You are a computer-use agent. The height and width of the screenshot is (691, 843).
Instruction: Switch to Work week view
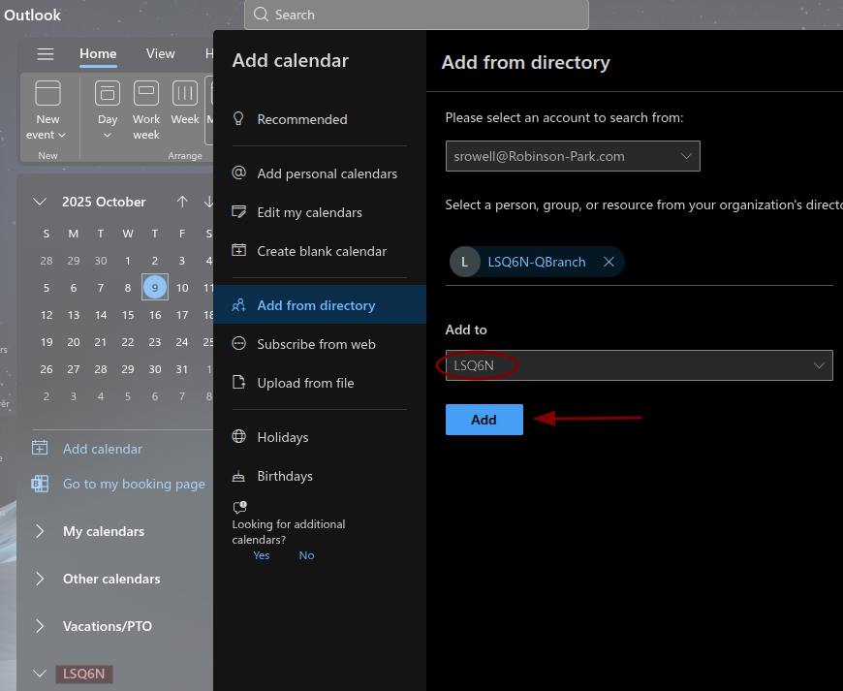point(146,110)
